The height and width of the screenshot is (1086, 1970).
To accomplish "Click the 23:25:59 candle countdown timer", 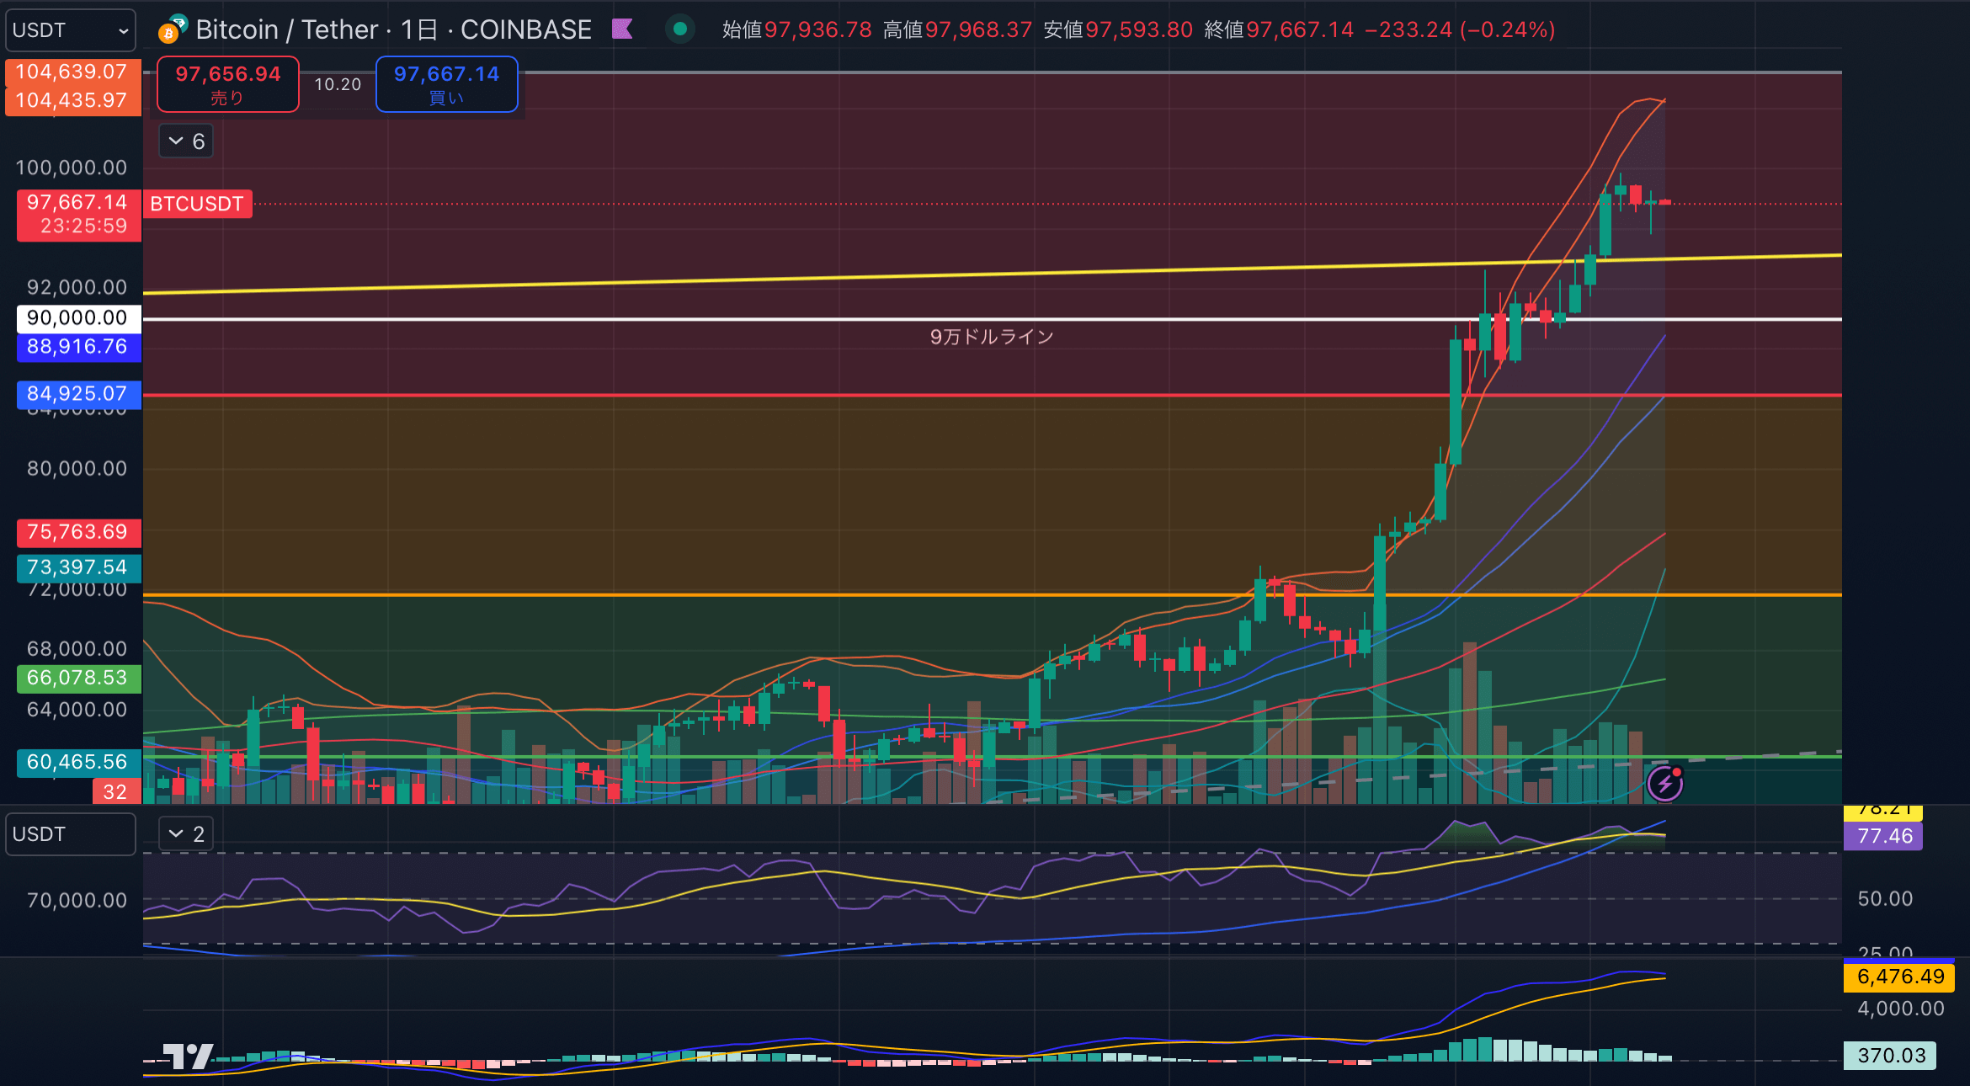I will (x=83, y=226).
